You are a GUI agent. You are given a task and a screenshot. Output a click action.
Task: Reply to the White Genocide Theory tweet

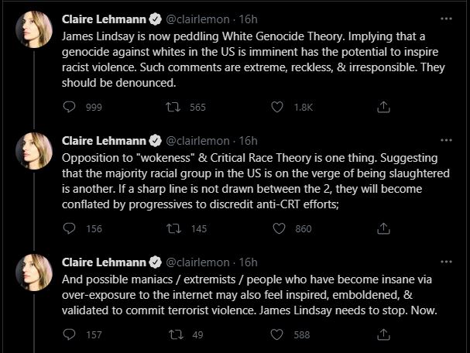tap(70, 108)
